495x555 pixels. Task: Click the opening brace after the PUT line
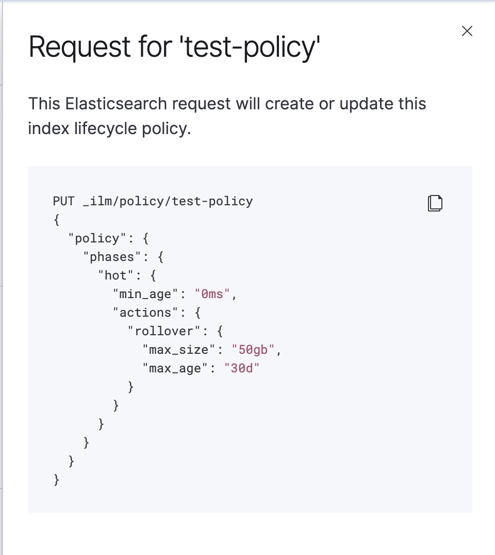(56, 219)
